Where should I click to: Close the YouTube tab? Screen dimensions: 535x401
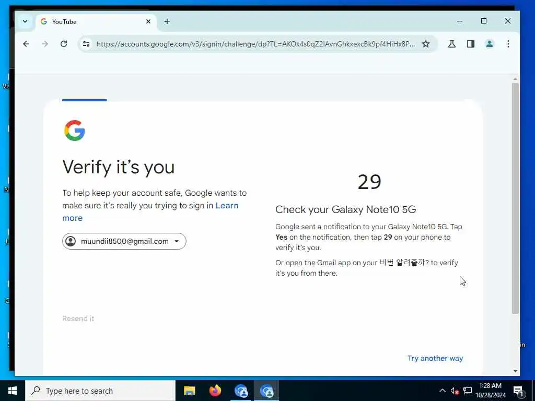[148, 21]
